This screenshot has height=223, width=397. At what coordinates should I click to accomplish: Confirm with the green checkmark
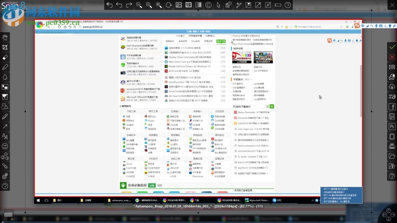coord(392,47)
